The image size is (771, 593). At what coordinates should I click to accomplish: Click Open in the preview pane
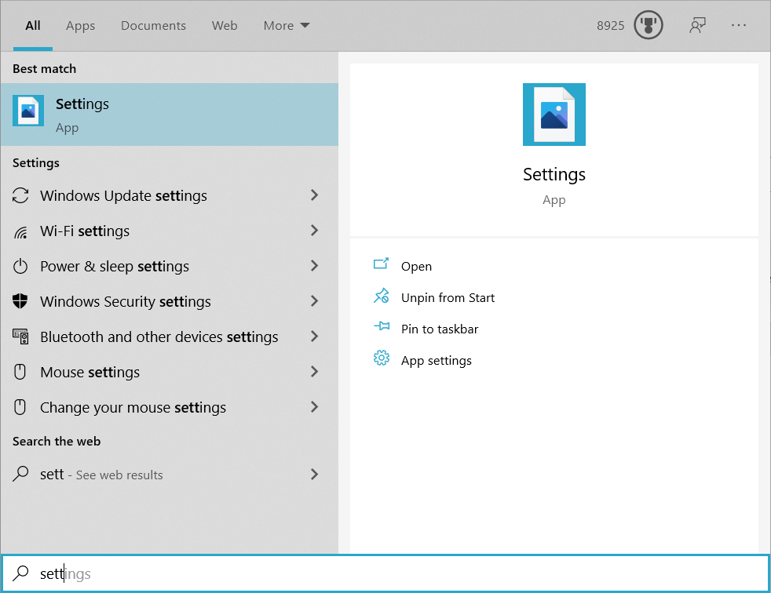point(416,266)
